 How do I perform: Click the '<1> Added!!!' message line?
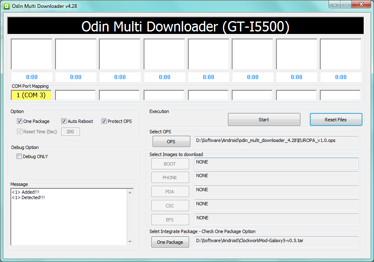coord(26,192)
